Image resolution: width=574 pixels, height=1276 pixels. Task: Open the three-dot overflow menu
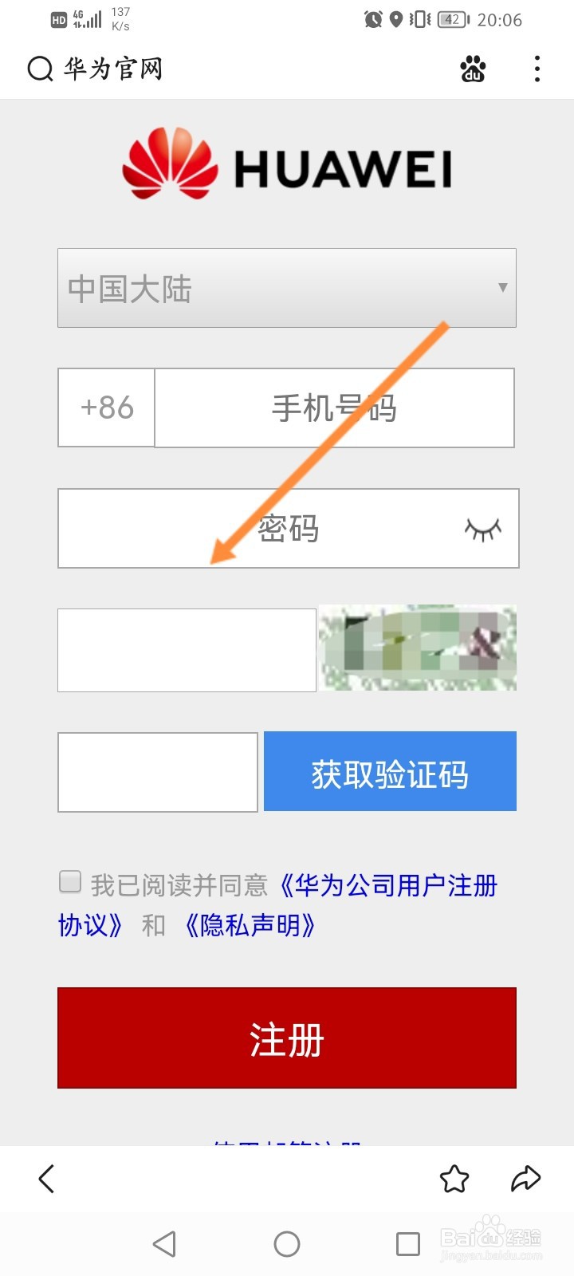tap(537, 69)
